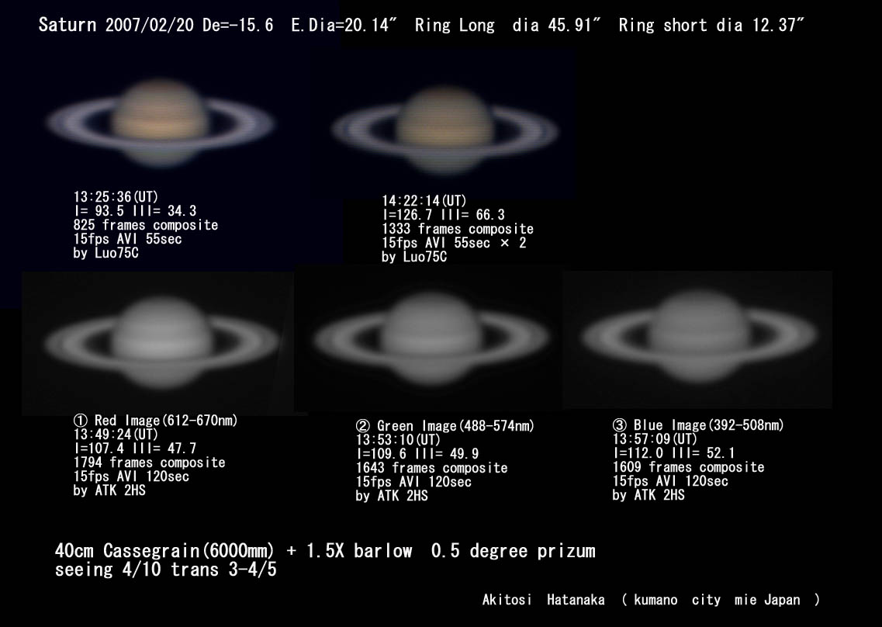
Task: Click the title text 'Saturn 2007/02/20'
Action: tap(117, 25)
